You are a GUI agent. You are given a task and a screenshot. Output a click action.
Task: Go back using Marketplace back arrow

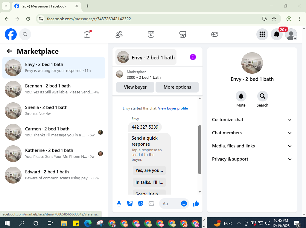tap(10, 51)
